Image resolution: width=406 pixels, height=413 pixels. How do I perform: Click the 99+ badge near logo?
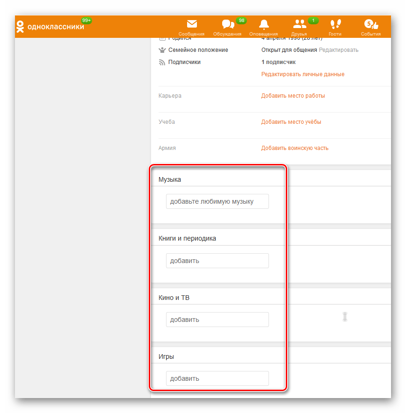[87, 21]
